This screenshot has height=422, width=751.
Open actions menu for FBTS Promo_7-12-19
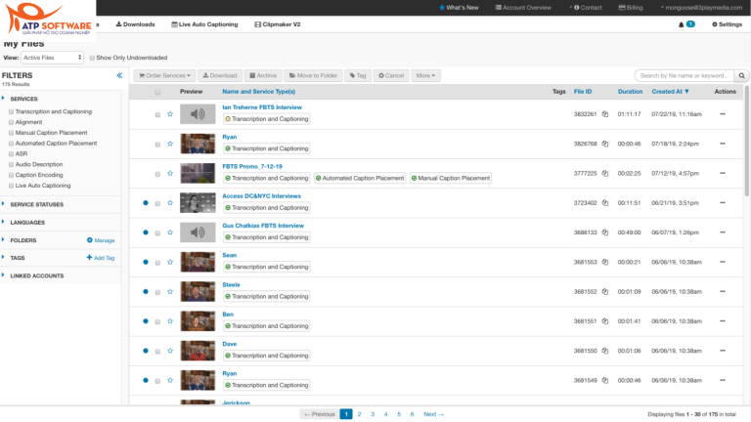[x=724, y=174]
